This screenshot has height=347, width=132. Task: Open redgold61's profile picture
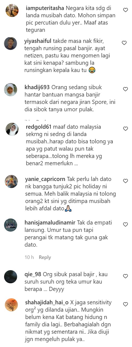coord(12,129)
